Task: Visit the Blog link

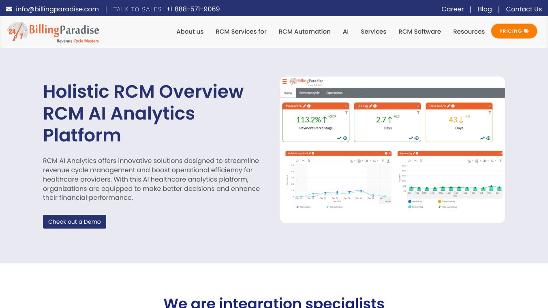Action: pyautogui.click(x=485, y=9)
